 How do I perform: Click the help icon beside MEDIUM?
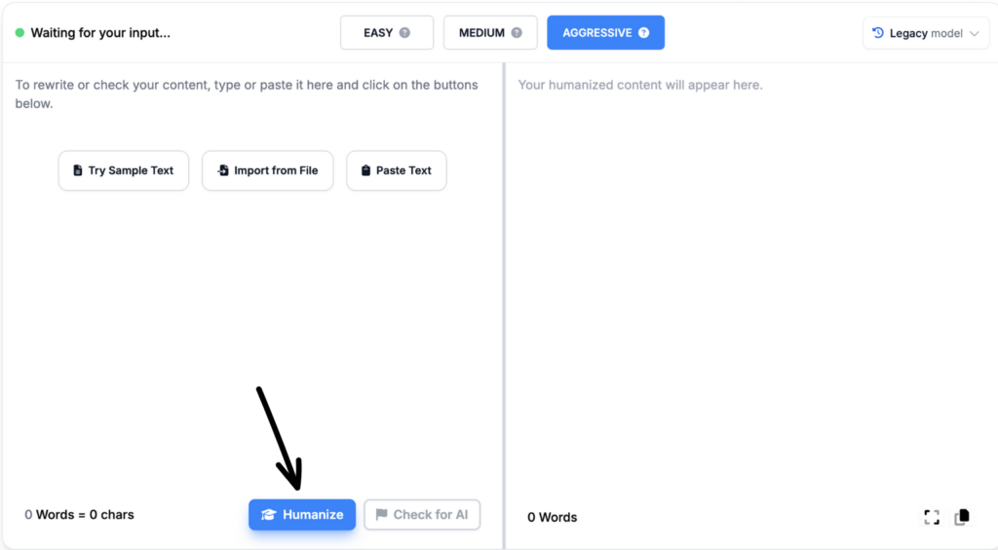click(517, 33)
